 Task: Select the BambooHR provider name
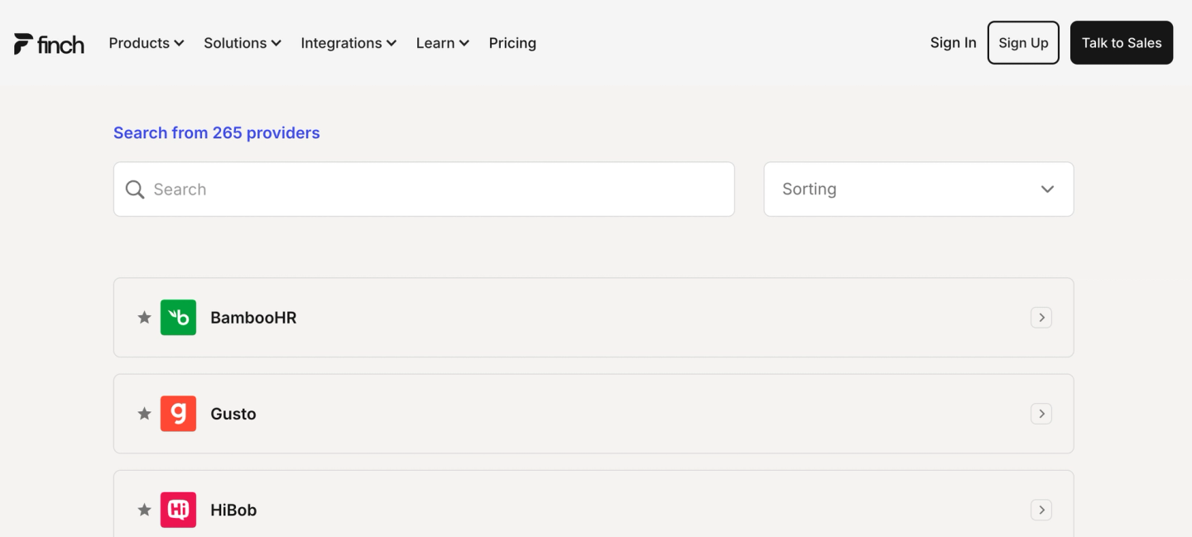[x=253, y=318]
